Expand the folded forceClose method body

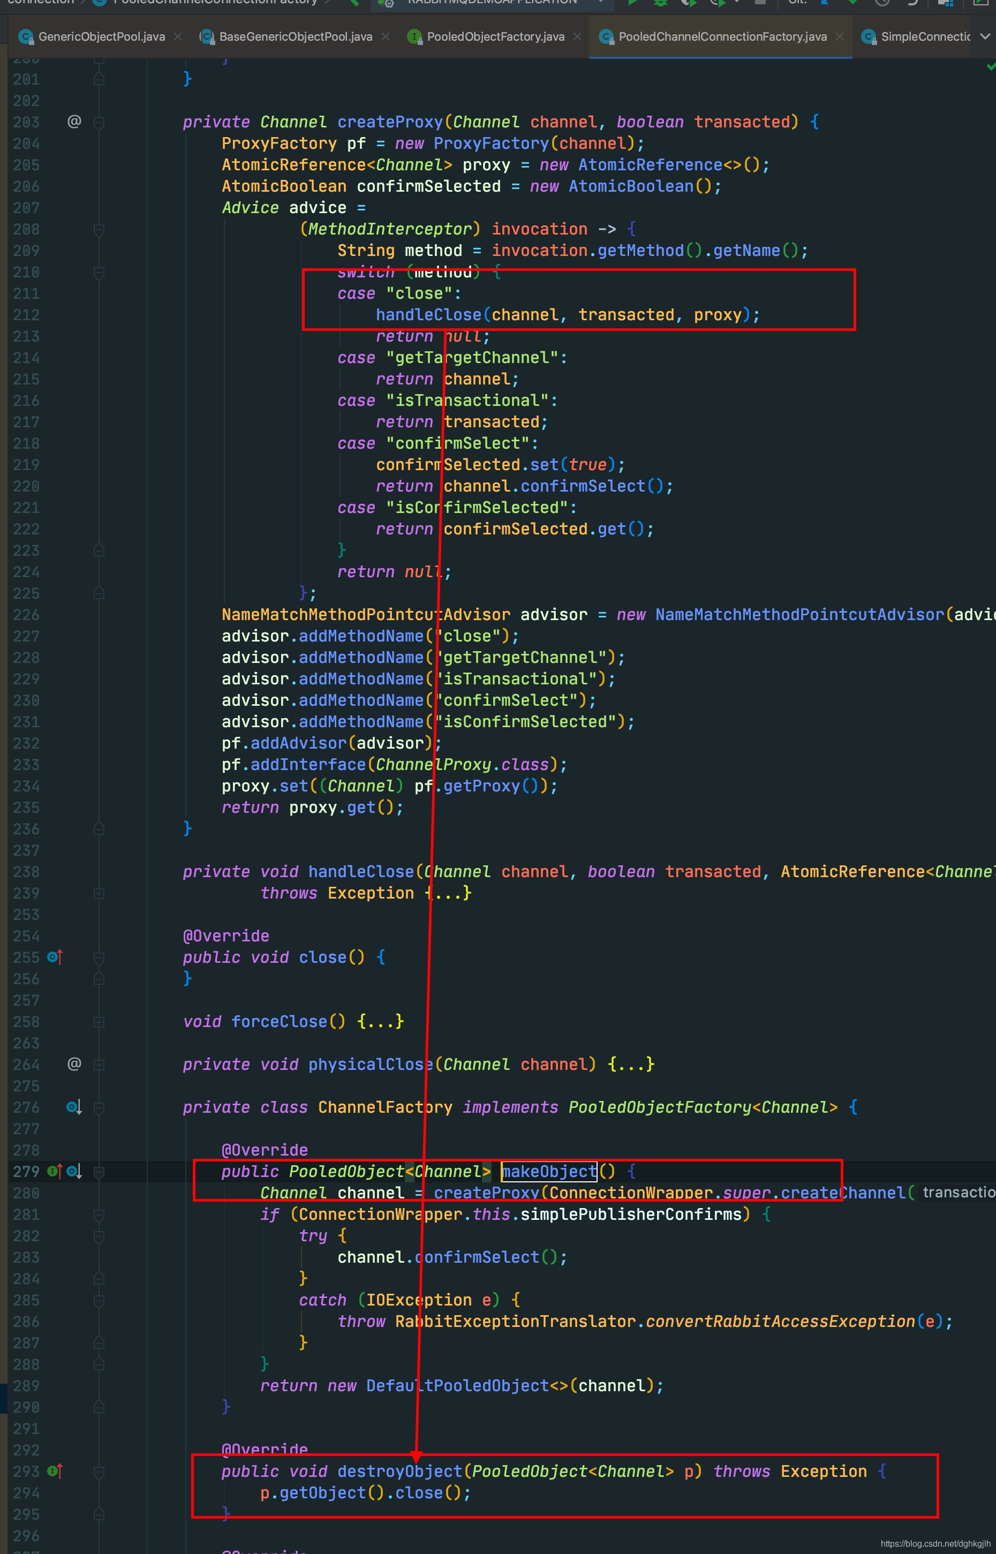click(381, 1022)
